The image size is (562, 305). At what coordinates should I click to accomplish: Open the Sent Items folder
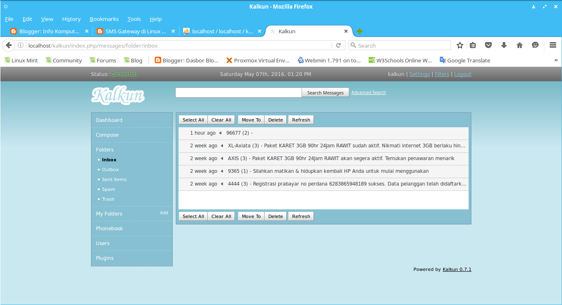pyautogui.click(x=114, y=179)
